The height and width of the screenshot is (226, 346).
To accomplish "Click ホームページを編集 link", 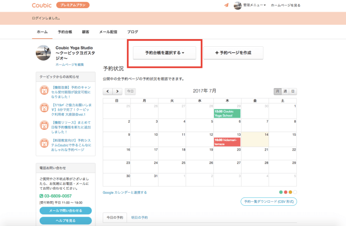I will 70,65.
